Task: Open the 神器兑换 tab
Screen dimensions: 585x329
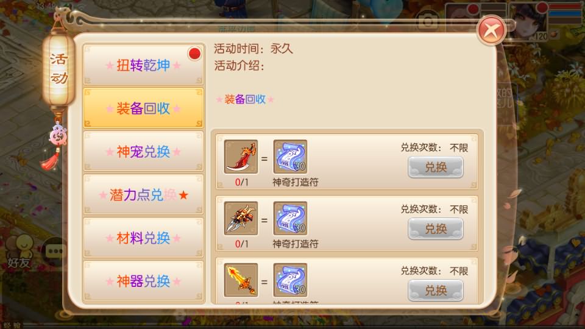Action: click(x=144, y=281)
